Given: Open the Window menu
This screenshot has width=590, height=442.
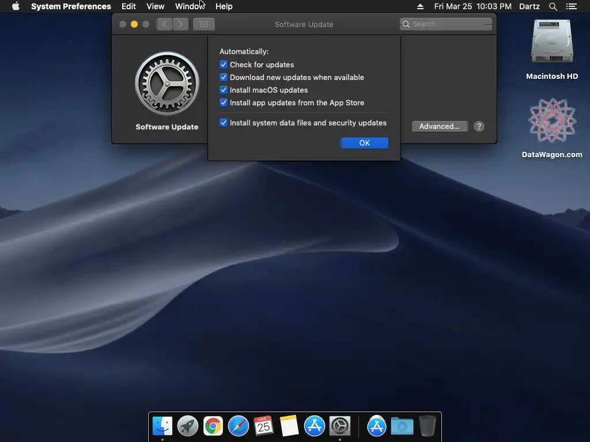Looking at the screenshot, I should [190, 6].
